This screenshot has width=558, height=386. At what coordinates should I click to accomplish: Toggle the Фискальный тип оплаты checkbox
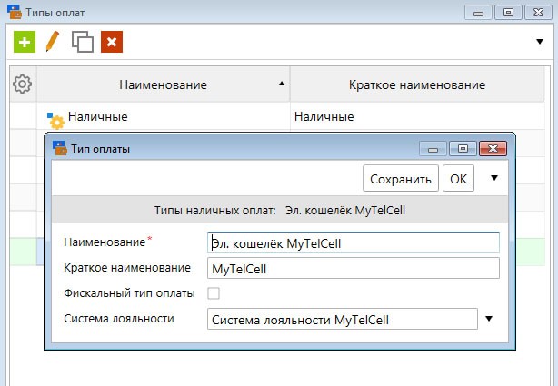(214, 293)
